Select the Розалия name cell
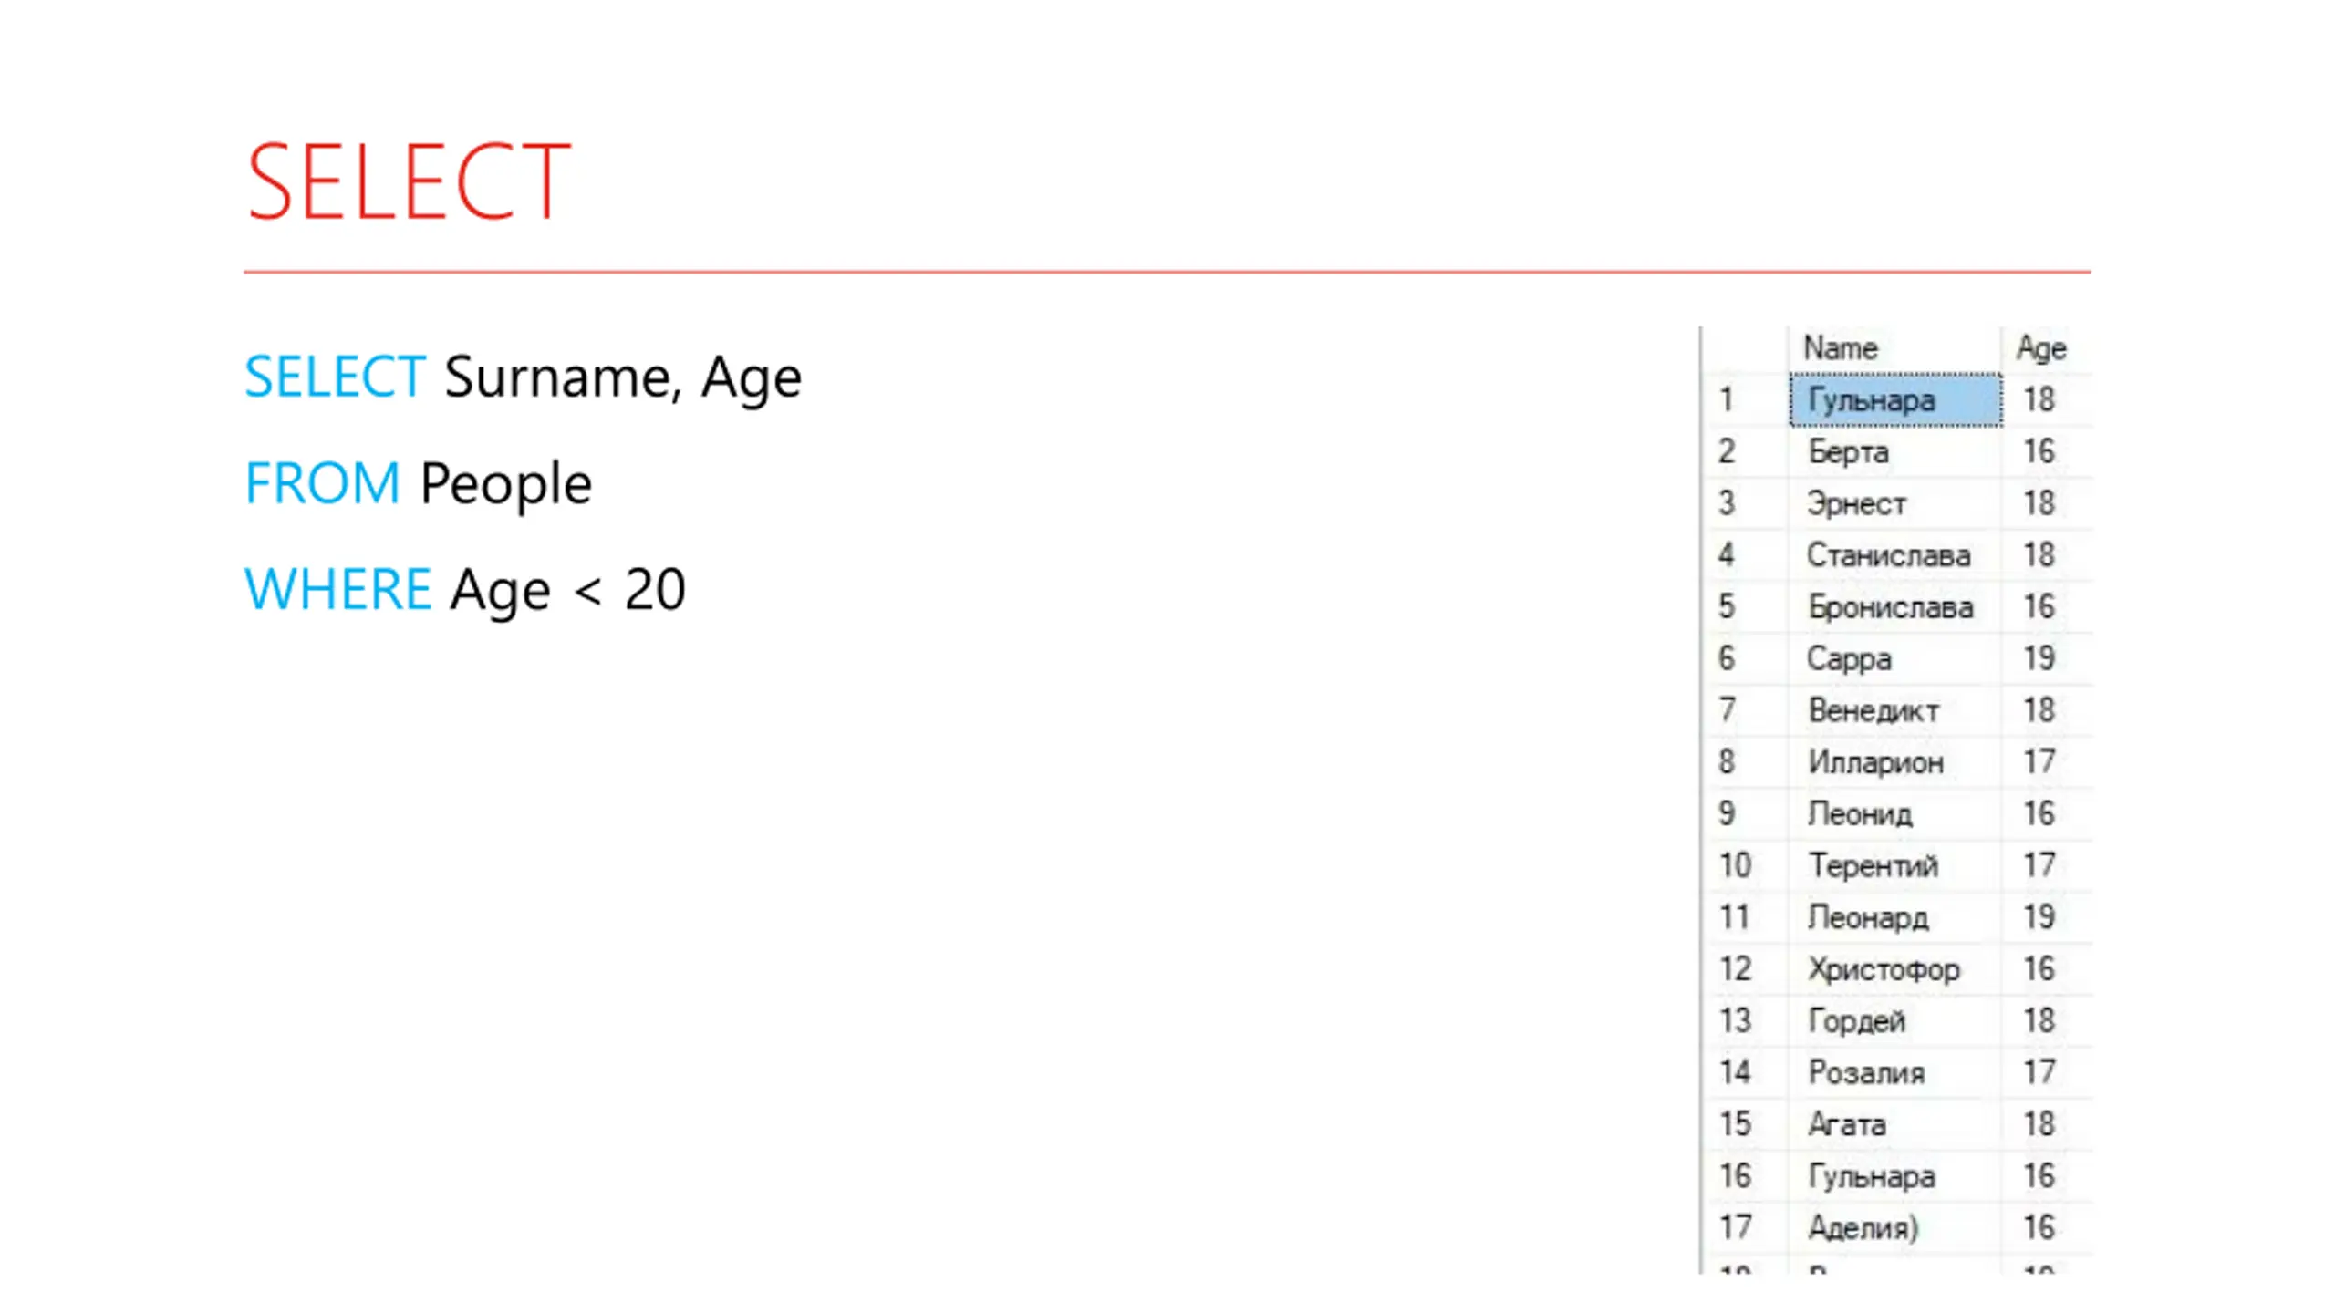Screen dimensions: 2335x1313 (x=1894, y=1072)
